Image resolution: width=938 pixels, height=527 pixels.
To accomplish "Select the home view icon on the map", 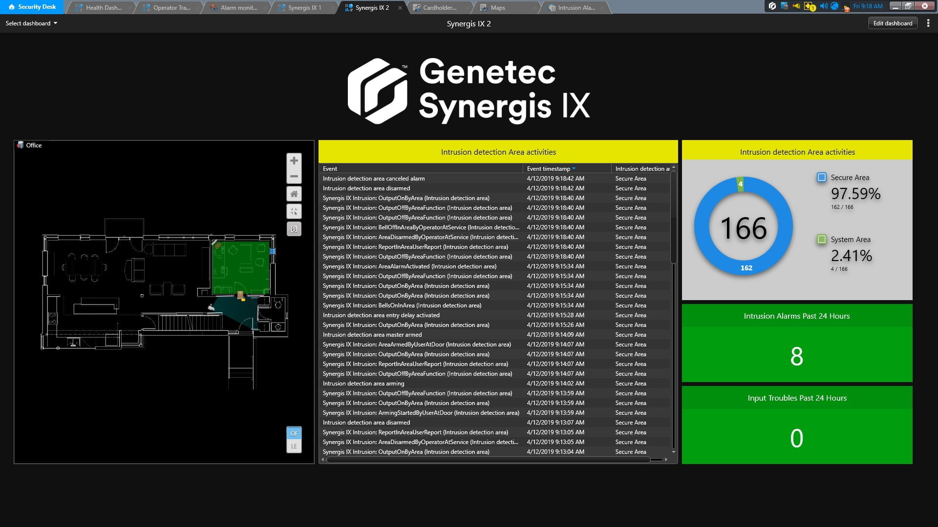I will 294,194.
